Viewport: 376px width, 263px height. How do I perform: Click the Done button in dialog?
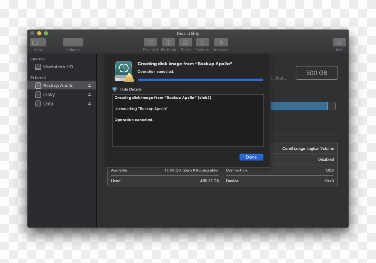point(251,157)
